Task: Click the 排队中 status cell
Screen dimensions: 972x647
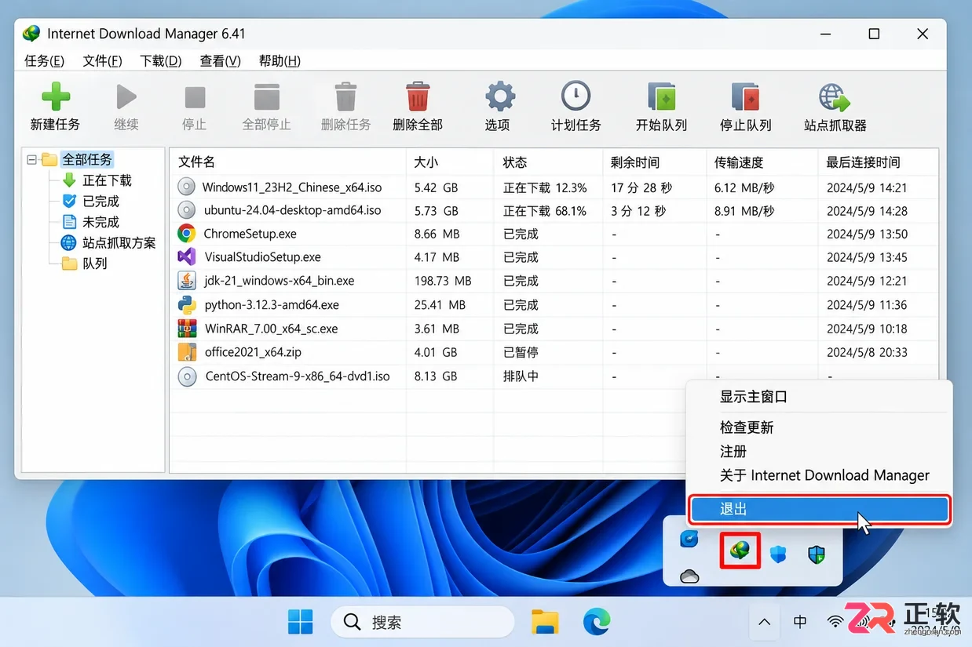Action: click(521, 376)
